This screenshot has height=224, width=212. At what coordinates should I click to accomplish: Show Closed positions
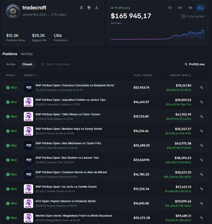point(27,64)
